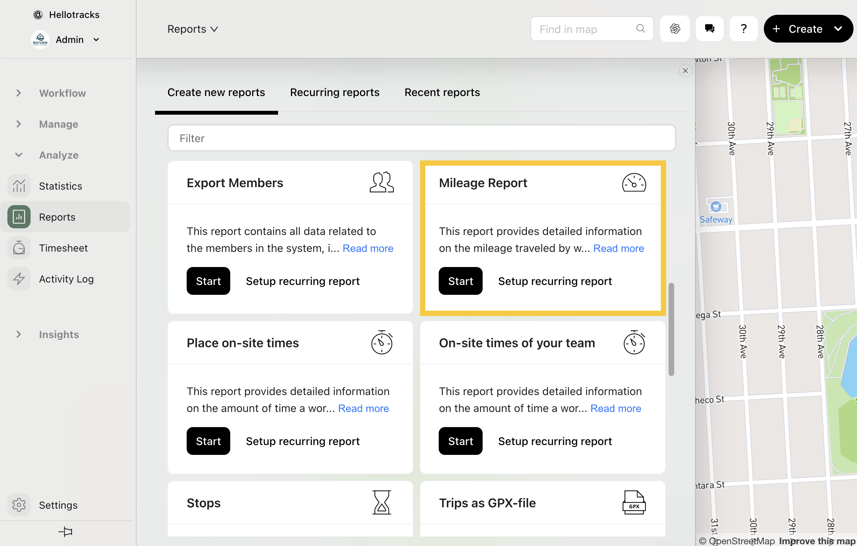Click the Safeway marker on the map
This screenshot has height=546, width=857.
[x=716, y=207]
